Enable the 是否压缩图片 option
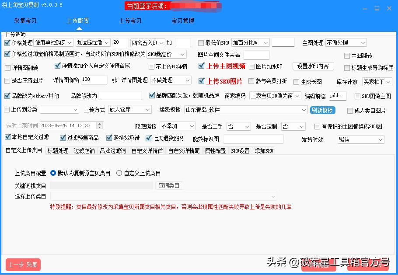This screenshot has width=398, height=275. click(x=7, y=80)
